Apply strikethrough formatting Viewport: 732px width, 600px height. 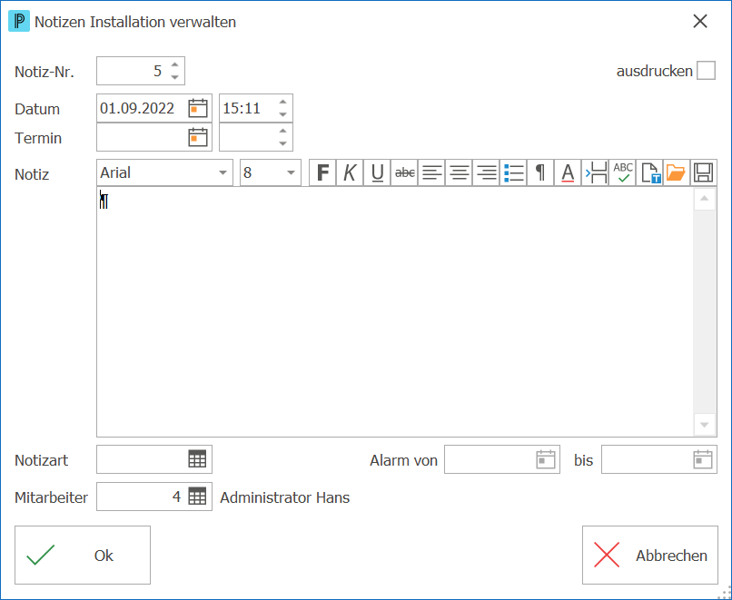point(404,172)
